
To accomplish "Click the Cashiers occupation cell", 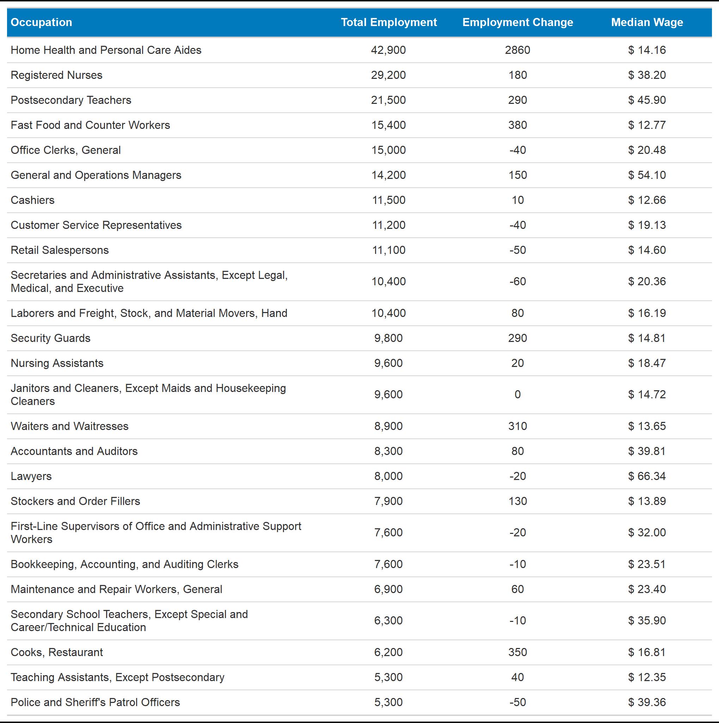I will tap(32, 200).
